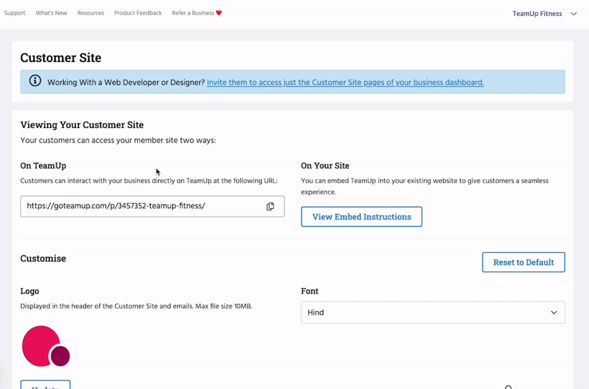Click the Update button below the logo
The image size is (589, 389).
[45, 385]
